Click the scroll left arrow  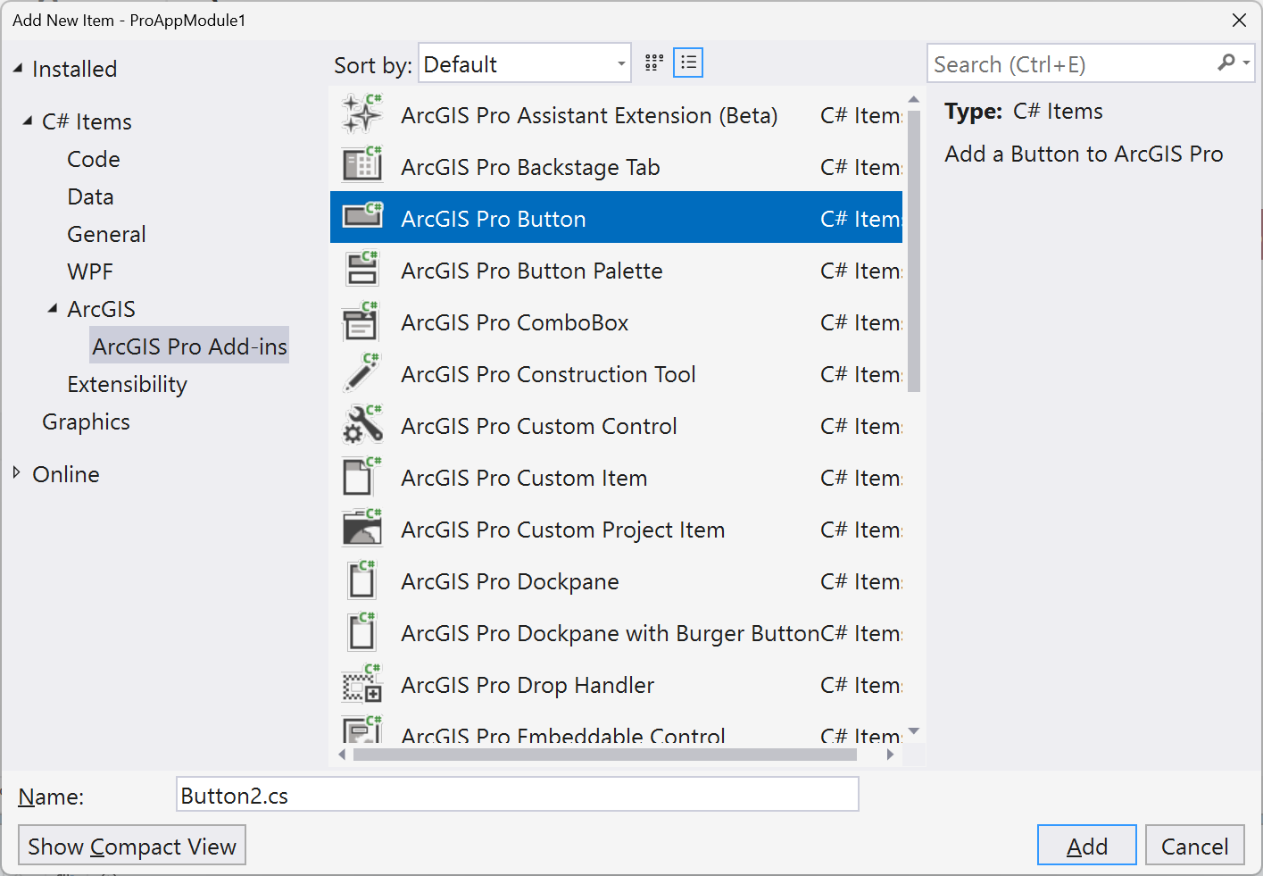tap(342, 755)
